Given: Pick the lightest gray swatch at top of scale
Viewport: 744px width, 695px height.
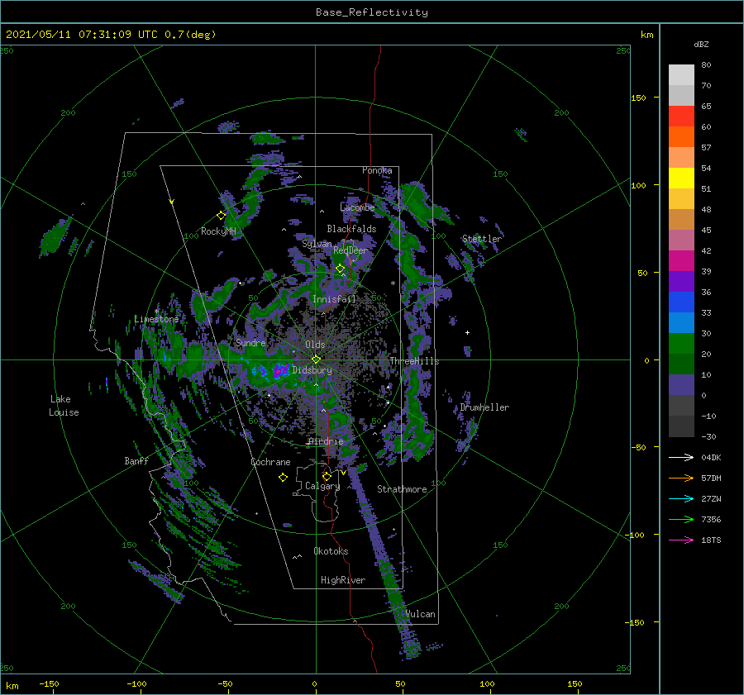Looking at the screenshot, I should coord(681,75).
